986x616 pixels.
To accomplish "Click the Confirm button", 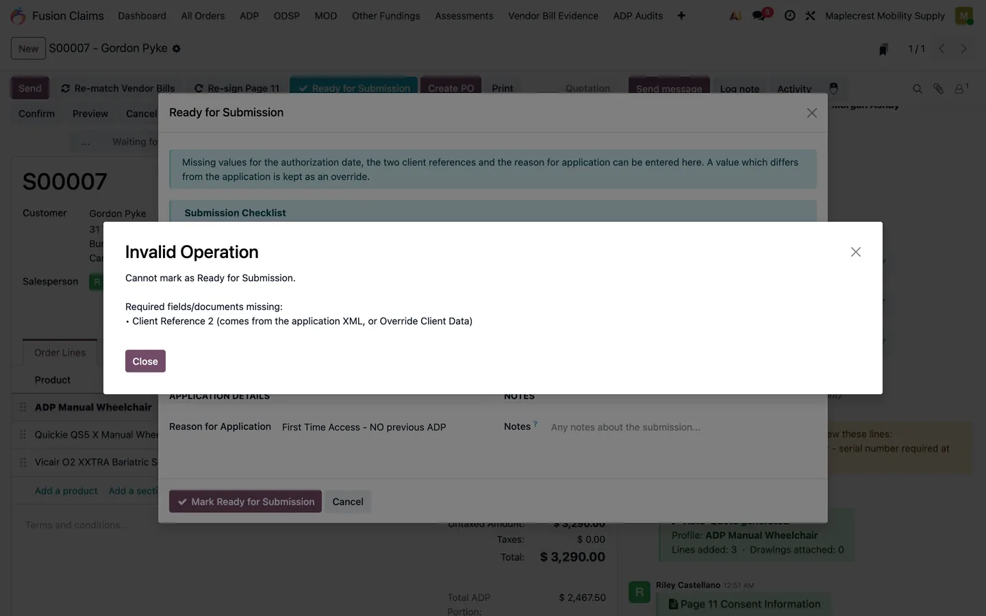I will [x=36, y=114].
